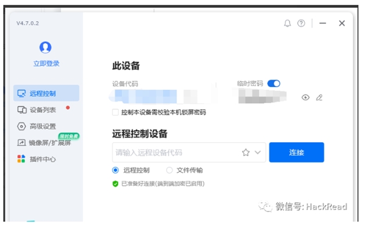Click the remote device code input field

coord(189,152)
